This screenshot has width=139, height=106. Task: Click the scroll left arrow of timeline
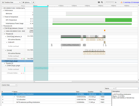[34, 81]
